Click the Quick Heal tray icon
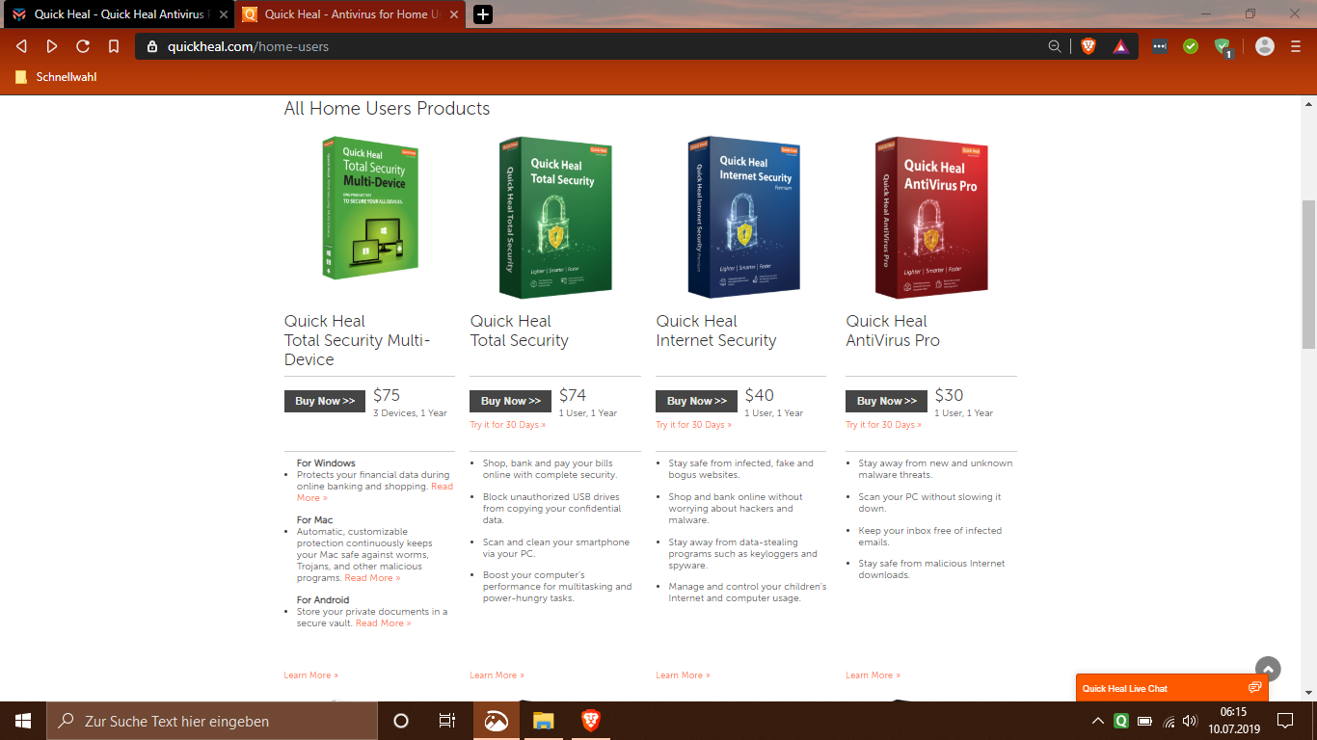 pos(1121,721)
